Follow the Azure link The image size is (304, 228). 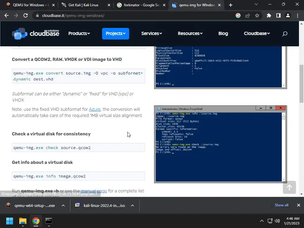coord(95,109)
